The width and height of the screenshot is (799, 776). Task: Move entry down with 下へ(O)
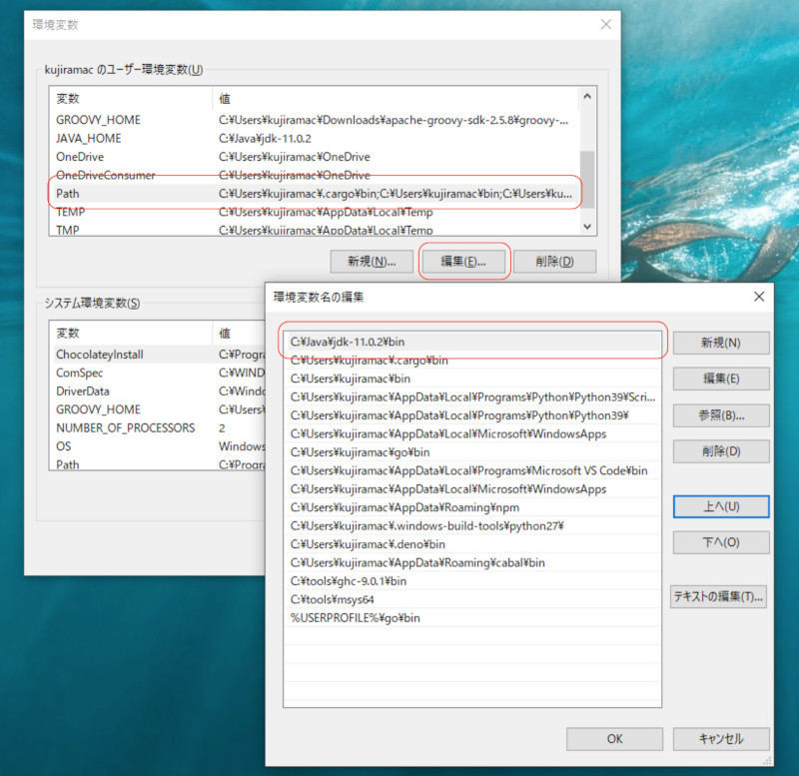(720, 542)
